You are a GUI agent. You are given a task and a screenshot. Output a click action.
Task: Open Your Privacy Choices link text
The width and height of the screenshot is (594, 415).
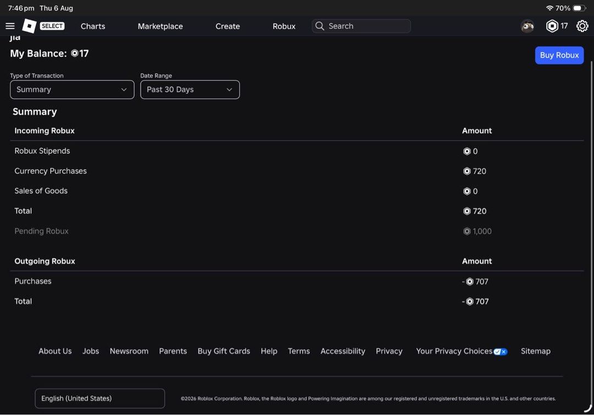454,351
